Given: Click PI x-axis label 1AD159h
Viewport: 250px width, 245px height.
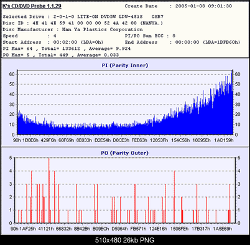Looking at the screenshot, I should click(224, 140).
